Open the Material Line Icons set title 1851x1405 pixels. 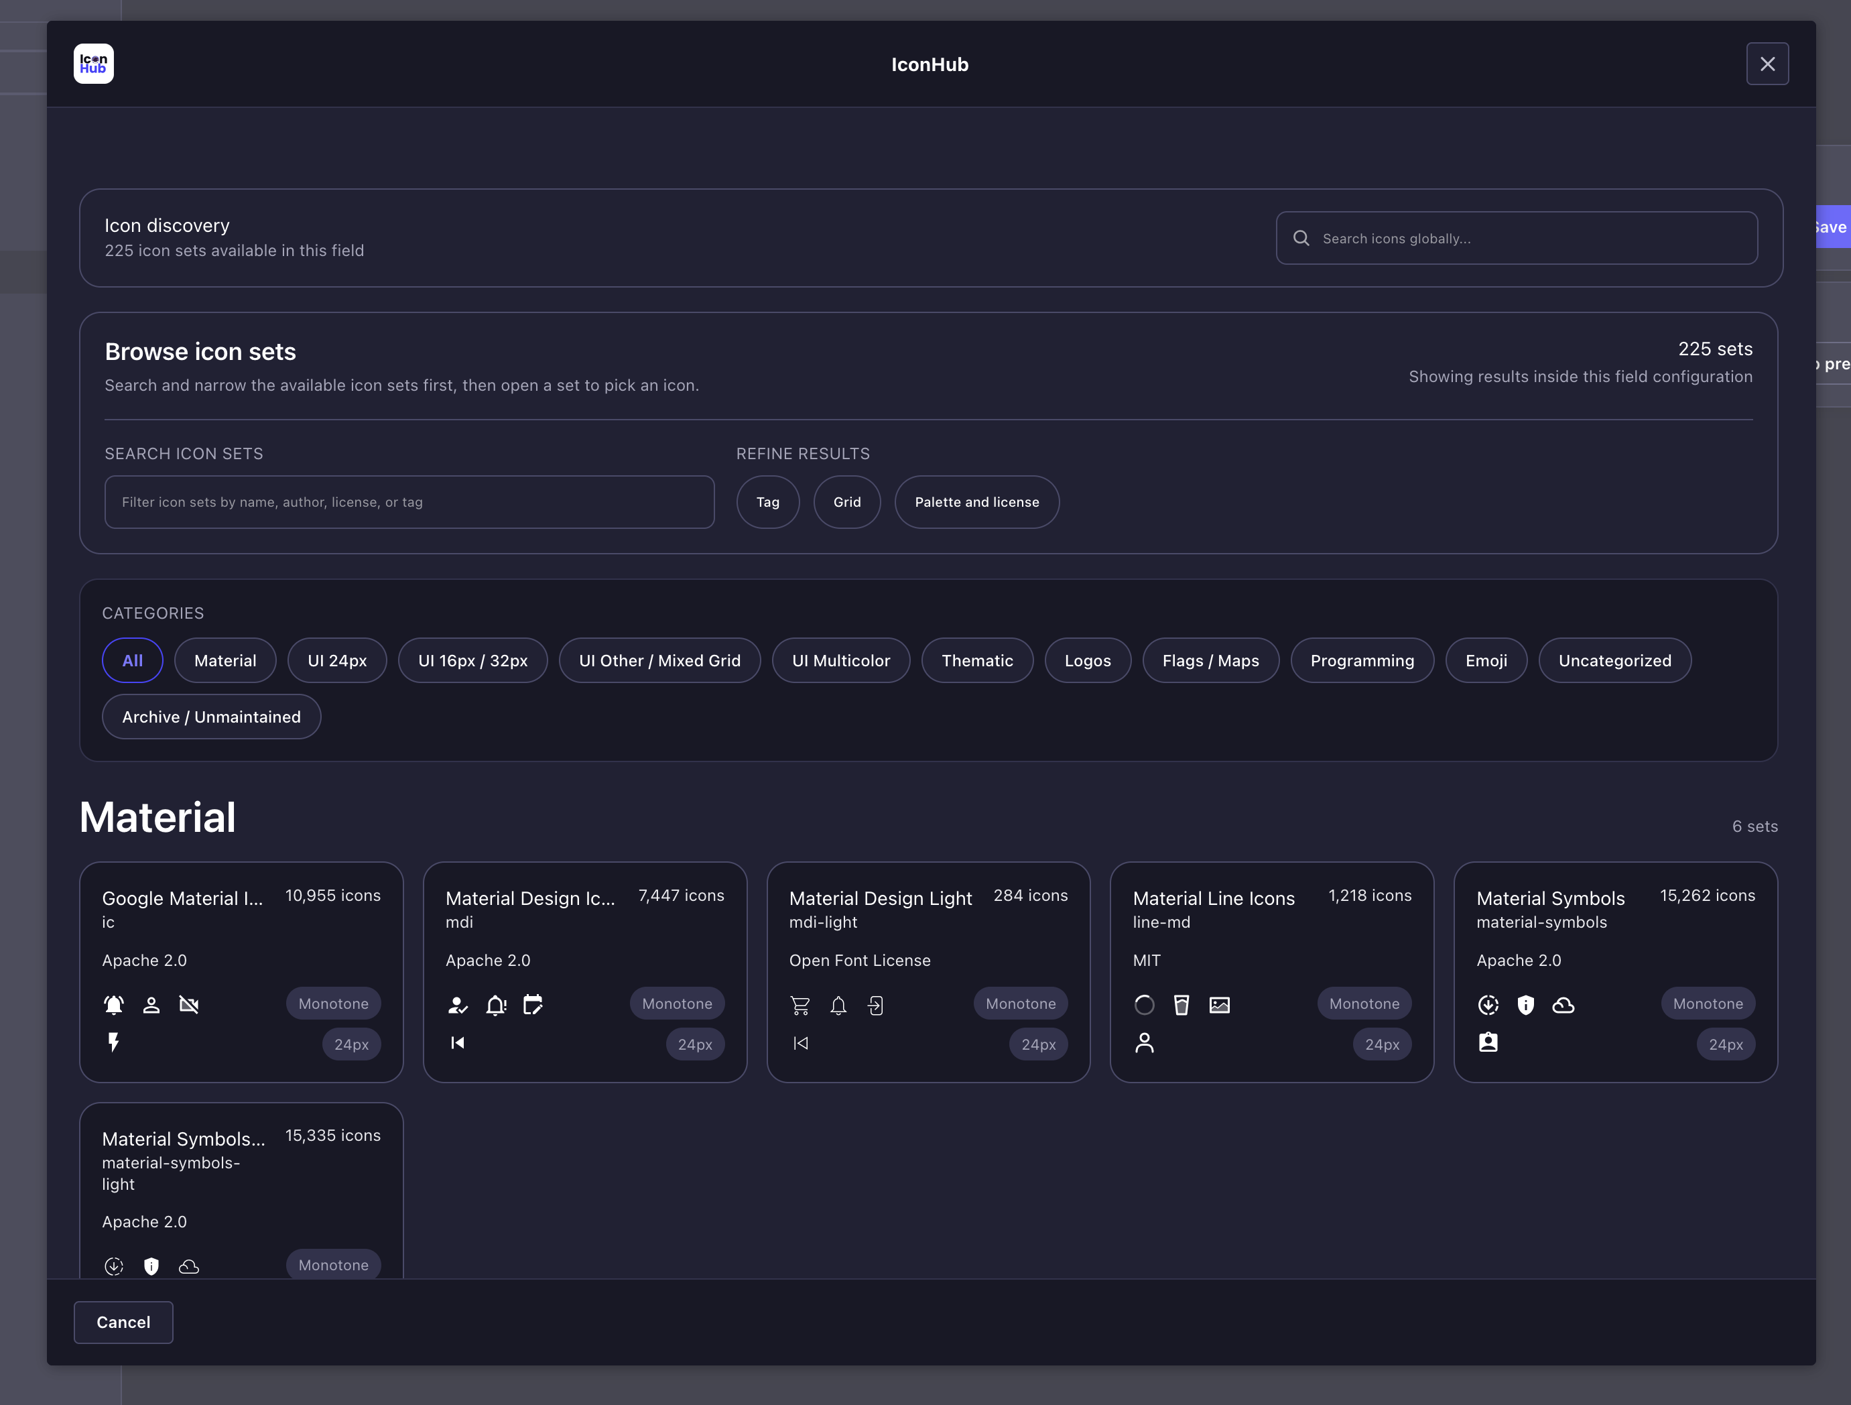(x=1214, y=898)
